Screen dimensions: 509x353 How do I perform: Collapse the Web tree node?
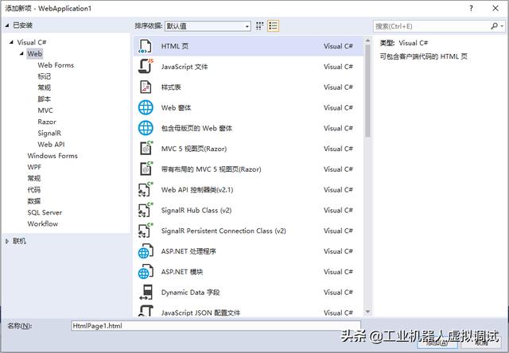[21, 53]
